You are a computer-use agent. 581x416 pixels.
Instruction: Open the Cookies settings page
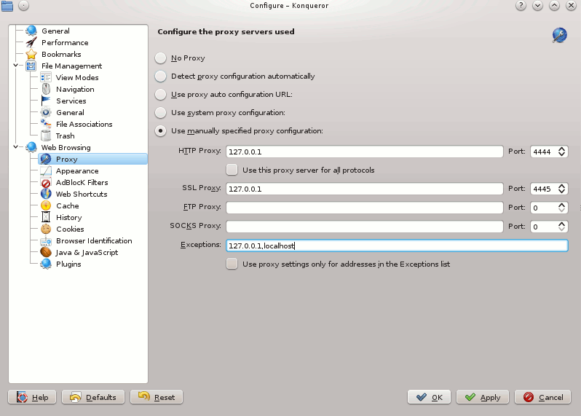tap(70, 229)
